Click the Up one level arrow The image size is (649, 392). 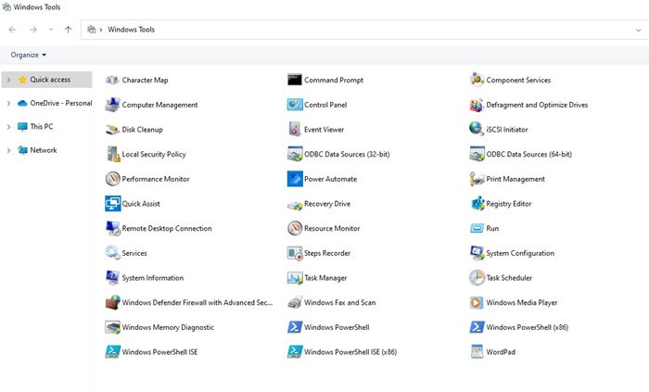coord(68,30)
